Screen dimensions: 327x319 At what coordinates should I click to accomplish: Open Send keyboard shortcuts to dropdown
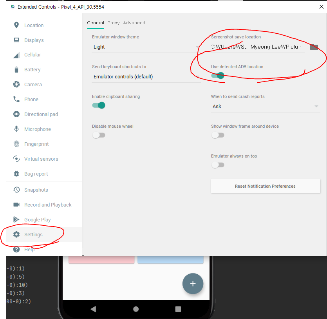[146, 77]
